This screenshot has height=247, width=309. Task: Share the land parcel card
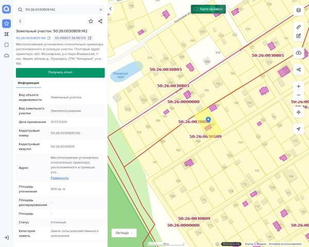click(x=100, y=21)
